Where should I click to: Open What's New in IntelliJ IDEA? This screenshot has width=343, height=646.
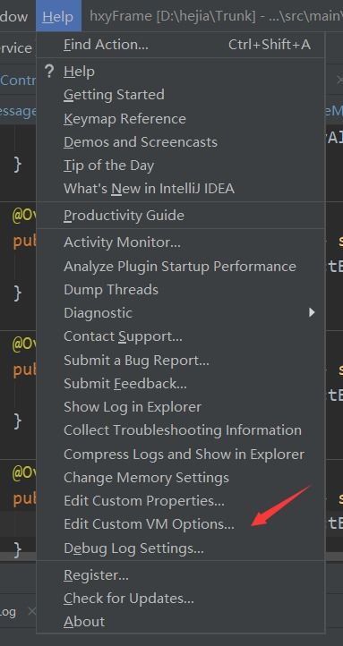coord(150,189)
